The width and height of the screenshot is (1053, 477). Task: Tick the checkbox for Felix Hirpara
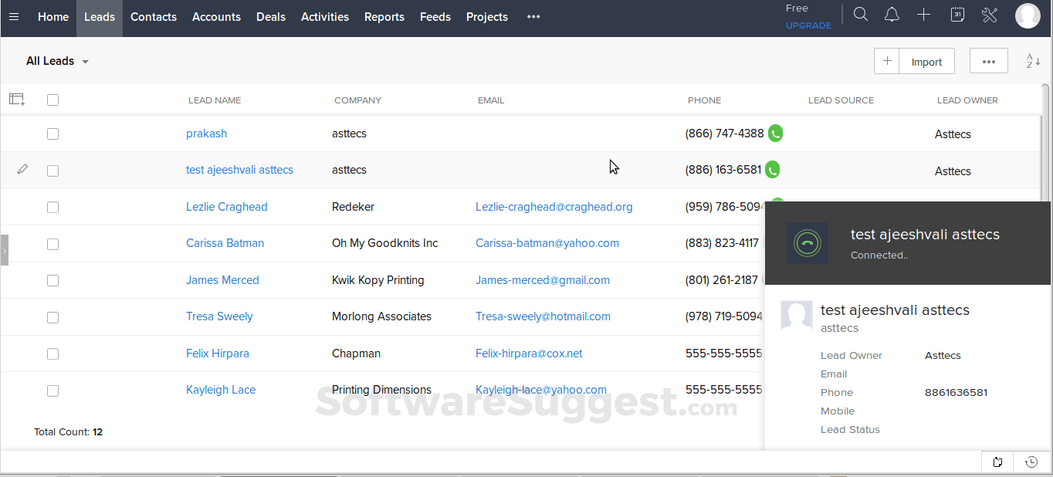point(52,354)
